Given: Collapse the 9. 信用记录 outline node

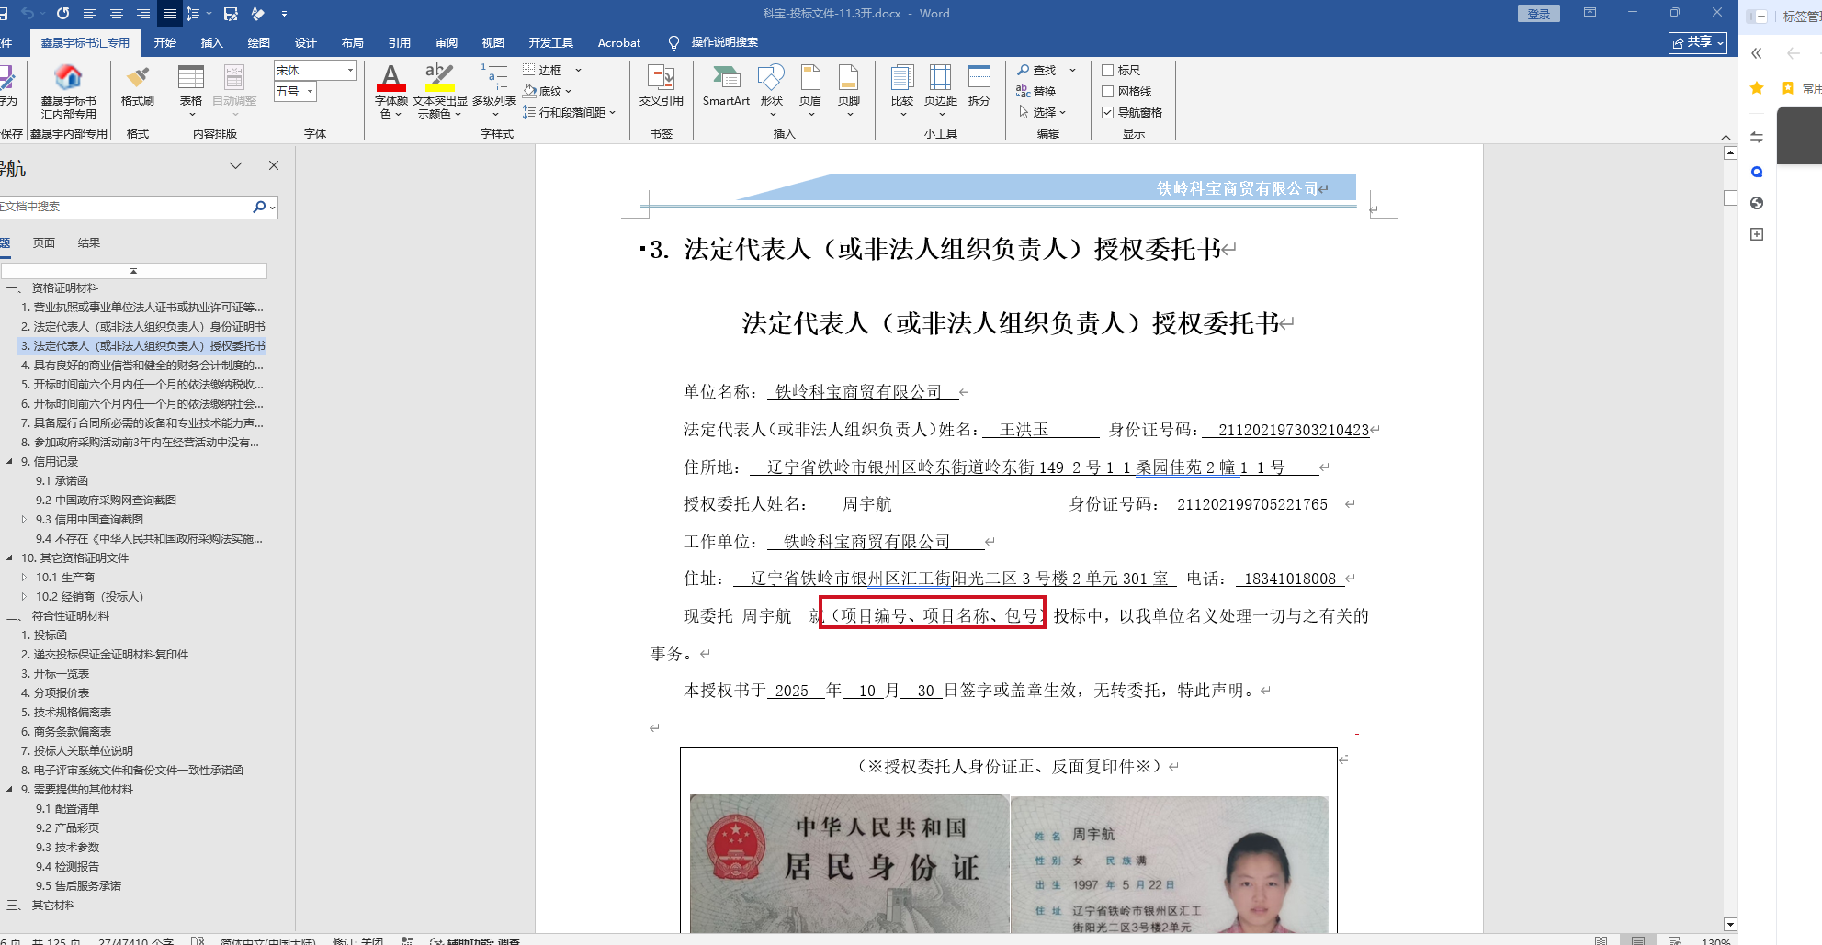Looking at the screenshot, I should [x=10, y=462].
